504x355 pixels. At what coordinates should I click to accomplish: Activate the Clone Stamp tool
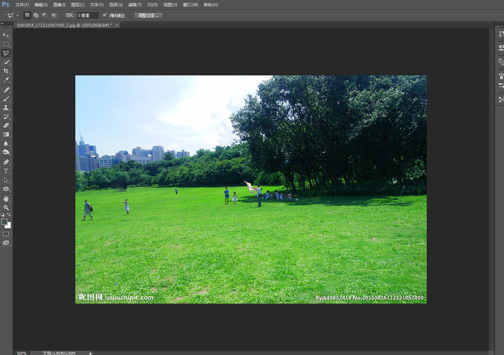(6, 107)
